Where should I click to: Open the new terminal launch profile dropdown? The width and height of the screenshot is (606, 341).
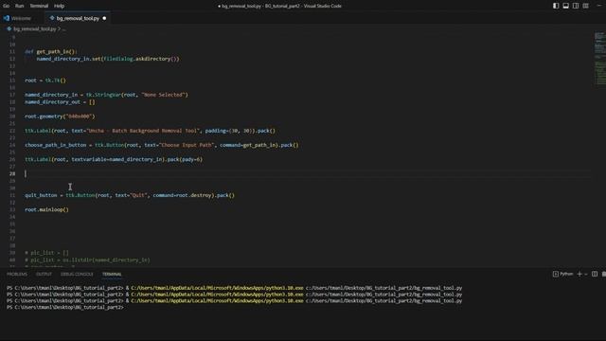pos(586,274)
